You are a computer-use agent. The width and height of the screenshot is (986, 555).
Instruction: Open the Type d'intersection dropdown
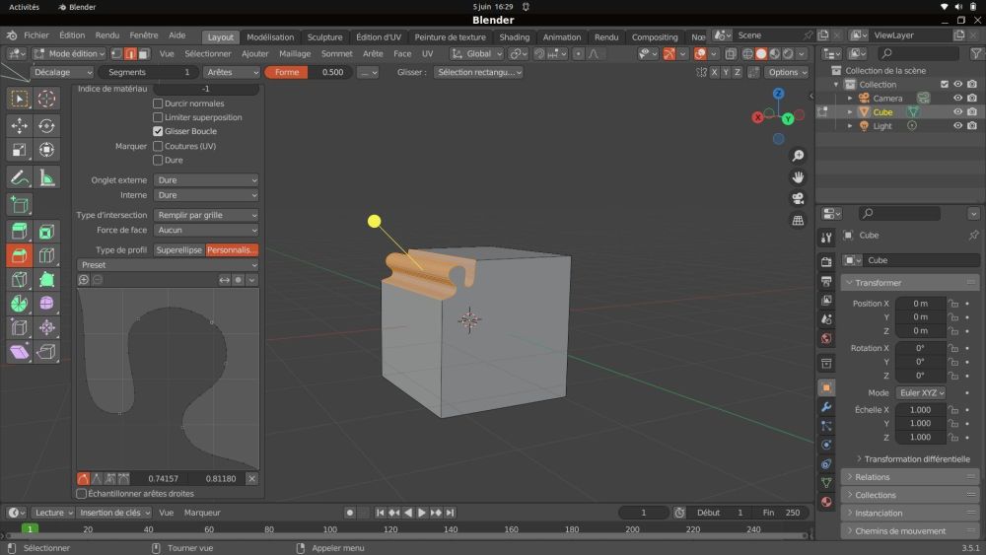tap(206, 215)
